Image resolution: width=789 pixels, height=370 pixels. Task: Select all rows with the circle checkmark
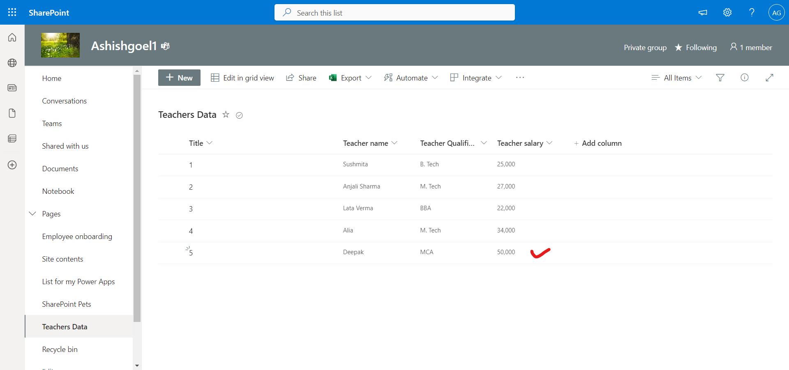point(240,115)
